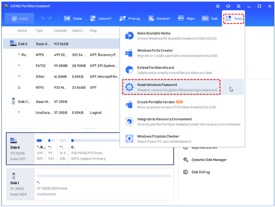This screenshot has height=207, width=275.
Task: Click the Windows 11 Update Checker icon
Action: click(129, 139)
